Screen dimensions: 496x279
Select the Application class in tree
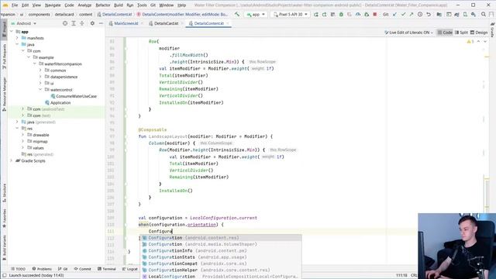(58, 103)
